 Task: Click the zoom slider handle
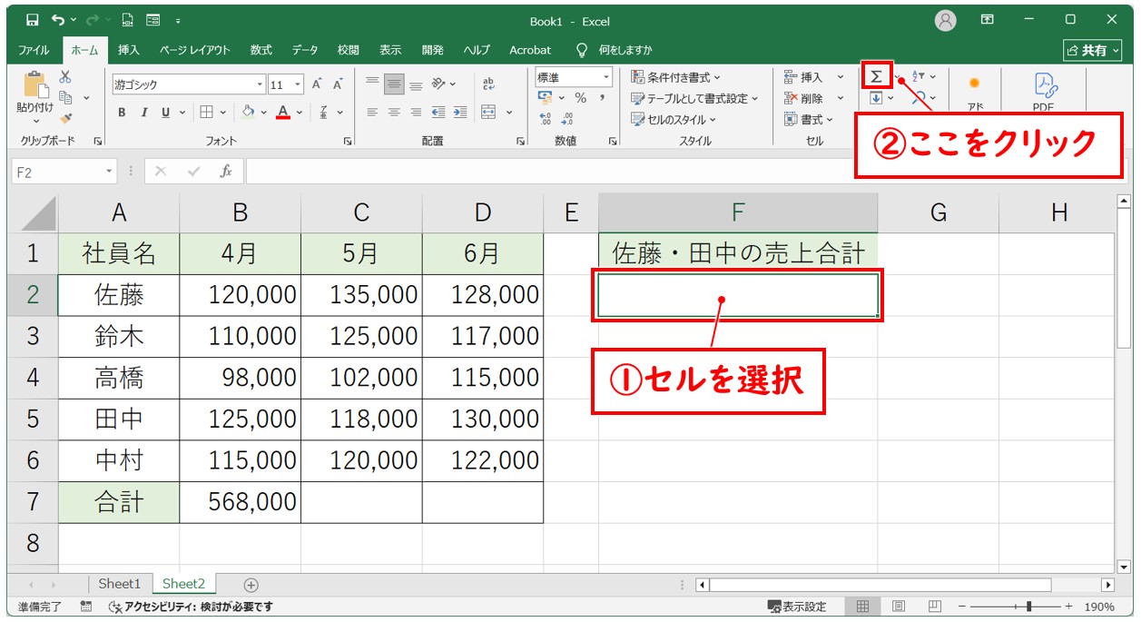[1028, 607]
